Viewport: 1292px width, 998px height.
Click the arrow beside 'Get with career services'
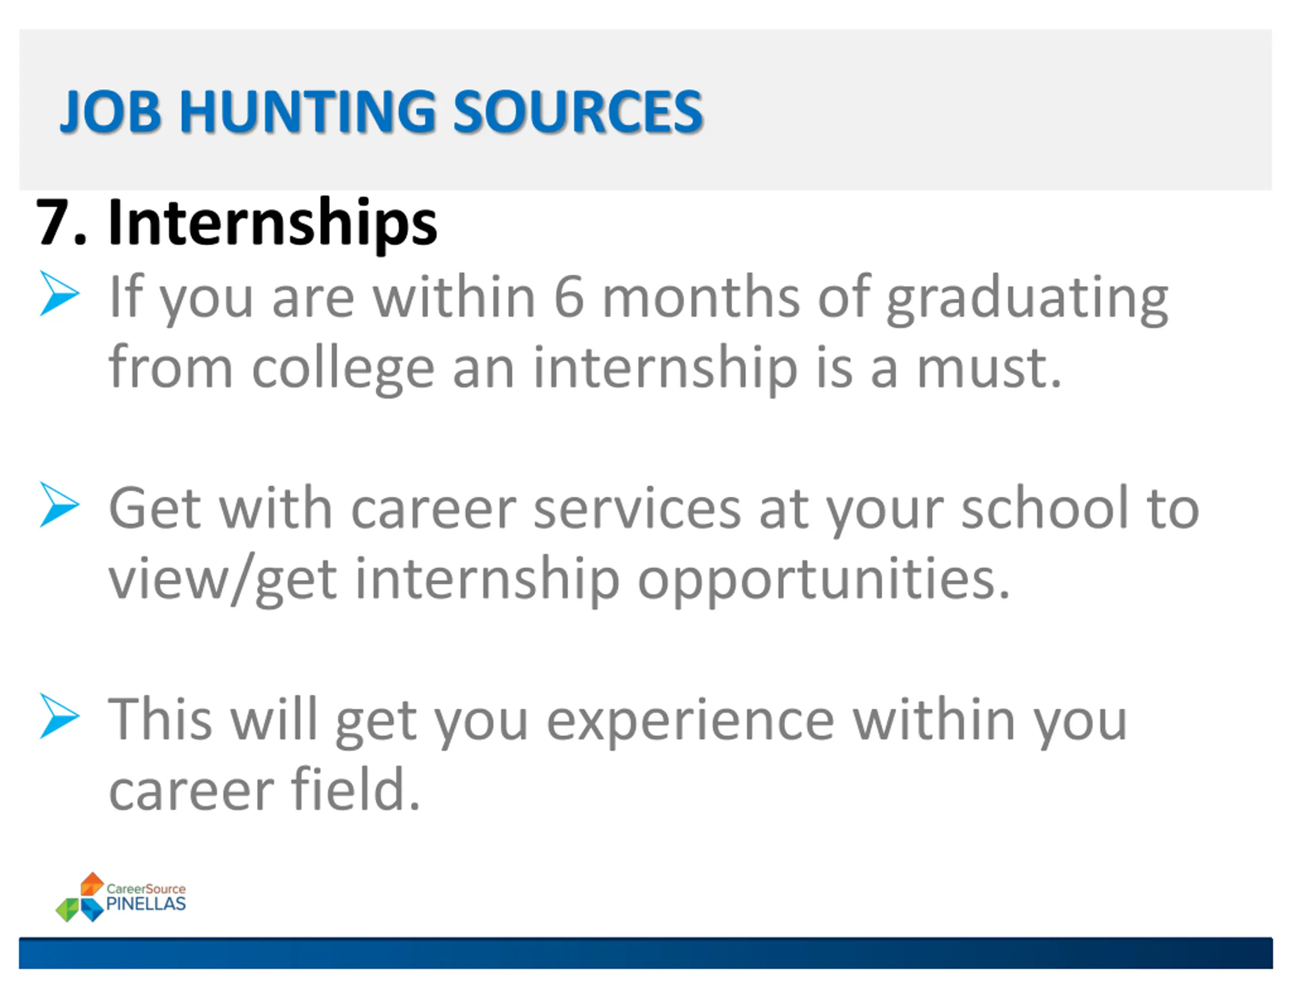tap(59, 505)
